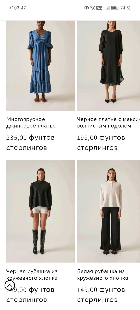Open the white lace cotton shirt photo
Image resolution: width=140 pixels, height=310 pixels.
tap(108, 211)
